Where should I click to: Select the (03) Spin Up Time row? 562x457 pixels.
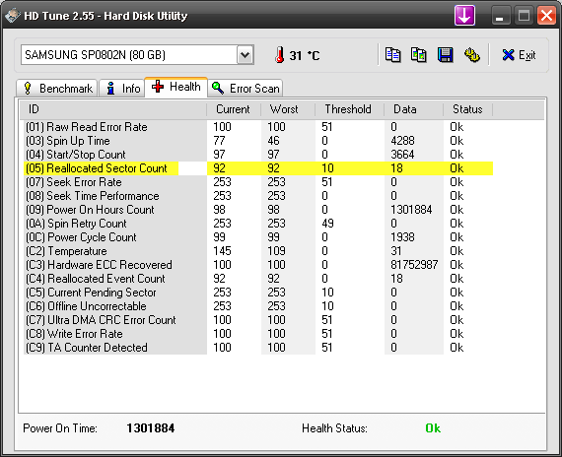click(x=258, y=141)
